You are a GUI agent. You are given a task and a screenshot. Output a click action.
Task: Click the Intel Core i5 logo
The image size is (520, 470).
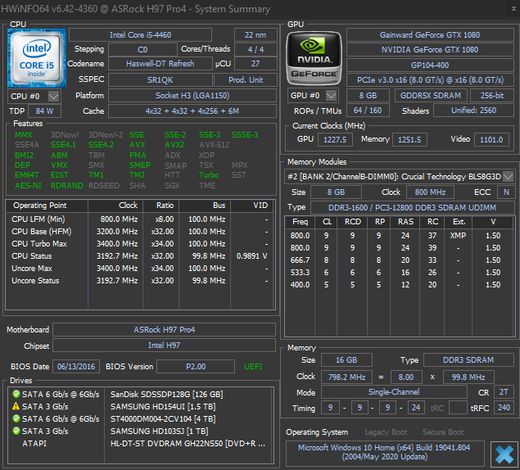point(37,58)
